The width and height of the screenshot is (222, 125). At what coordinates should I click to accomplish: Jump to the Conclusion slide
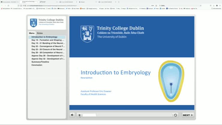coord(37,65)
